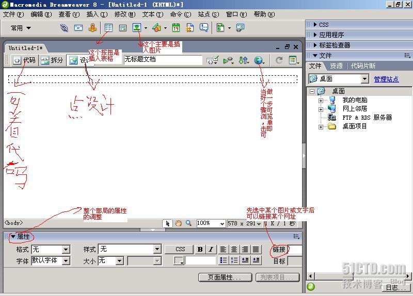Expand the 桌面项目 tree node
413x296 pixels.
click(x=321, y=127)
